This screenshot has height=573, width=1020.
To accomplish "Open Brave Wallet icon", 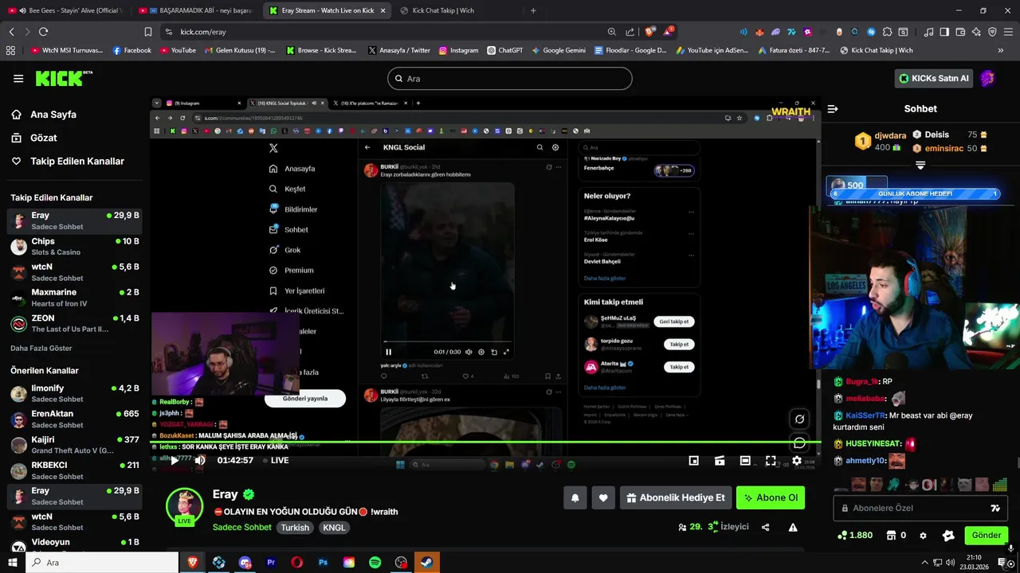I will [960, 32].
